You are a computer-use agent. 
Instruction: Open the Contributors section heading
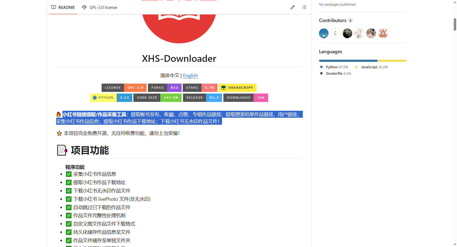pos(333,20)
